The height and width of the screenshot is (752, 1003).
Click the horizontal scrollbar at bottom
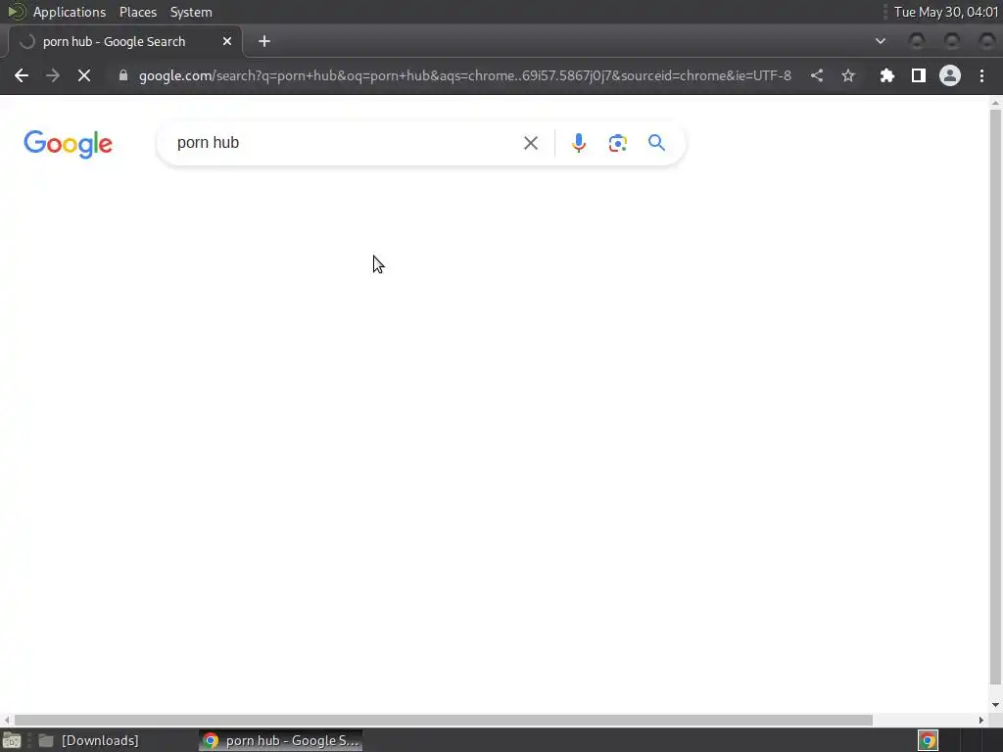click(x=444, y=720)
